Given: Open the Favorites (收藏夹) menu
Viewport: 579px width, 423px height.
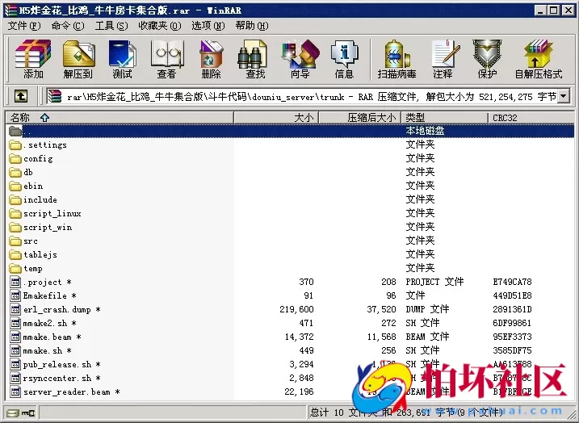Looking at the screenshot, I should click(x=160, y=26).
